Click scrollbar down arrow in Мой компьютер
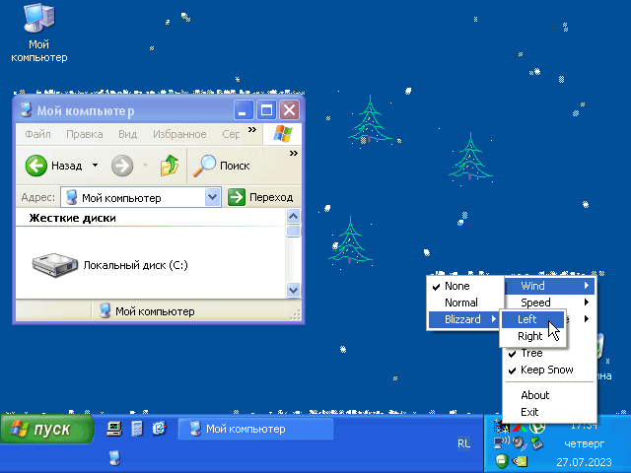Viewport: 631px width, 473px height. 293,289
